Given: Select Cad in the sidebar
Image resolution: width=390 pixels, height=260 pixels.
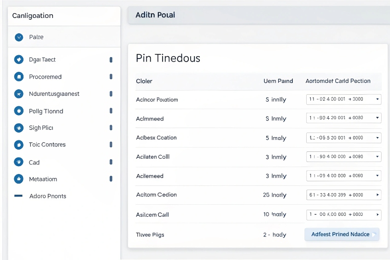Looking at the screenshot, I should click(34, 162).
